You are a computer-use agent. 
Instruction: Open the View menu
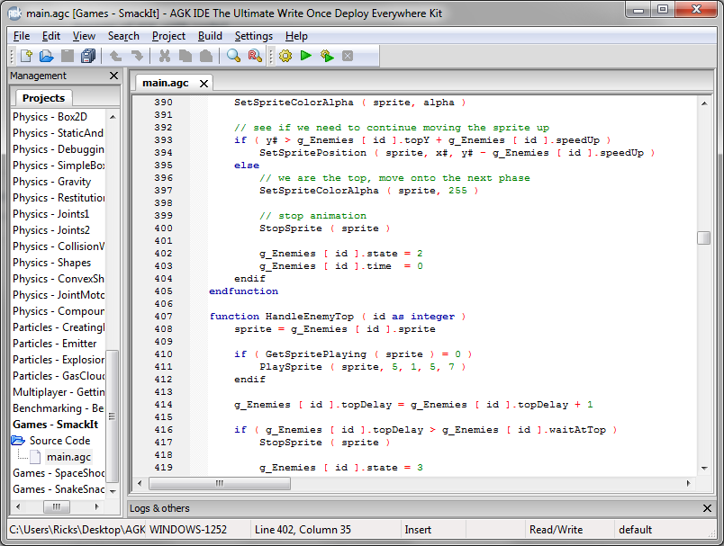pyautogui.click(x=84, y=36)
